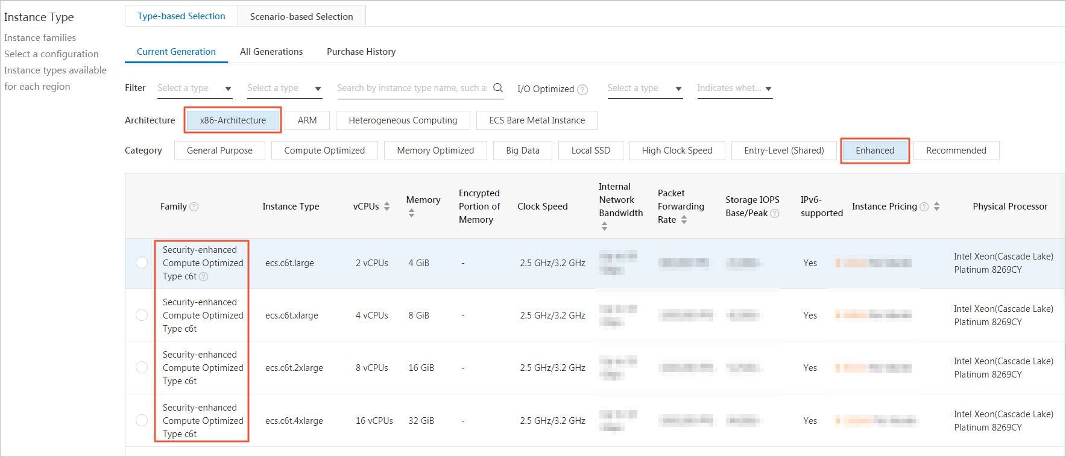
Task: Click the Instance Pricing help icon
Action: click(924, 207)
